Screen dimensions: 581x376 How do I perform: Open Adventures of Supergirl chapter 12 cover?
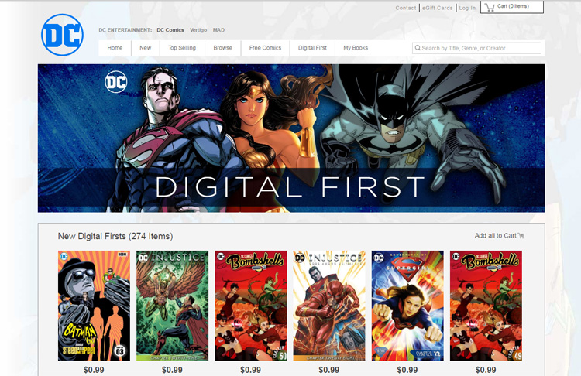pyautogui.click(x=407, y=306)
